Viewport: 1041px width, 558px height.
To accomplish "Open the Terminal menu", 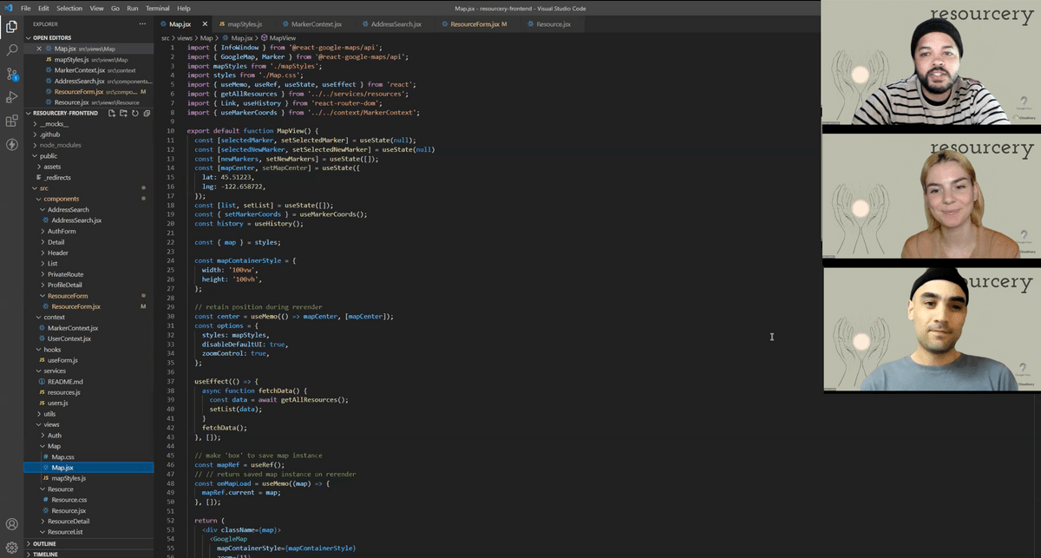I will point(158,8).
